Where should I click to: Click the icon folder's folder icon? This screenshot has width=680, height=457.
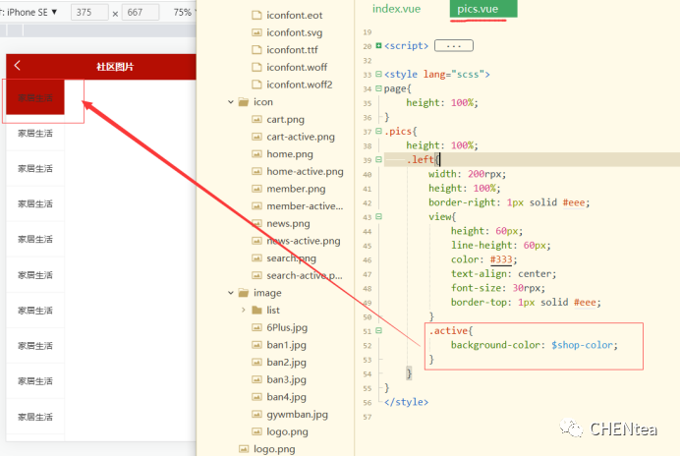tap(243, 102)
